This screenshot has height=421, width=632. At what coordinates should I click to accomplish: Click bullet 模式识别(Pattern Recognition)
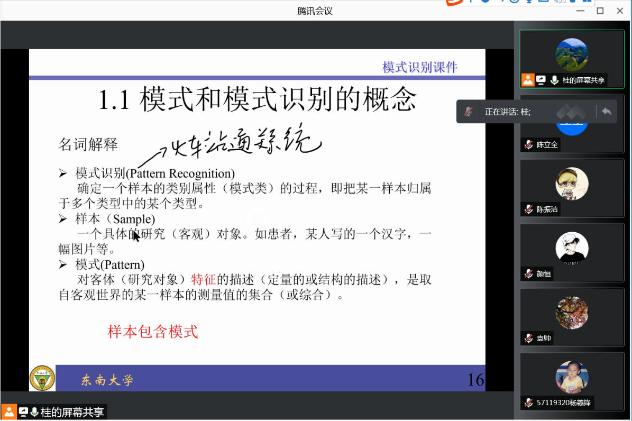[155, 173]
